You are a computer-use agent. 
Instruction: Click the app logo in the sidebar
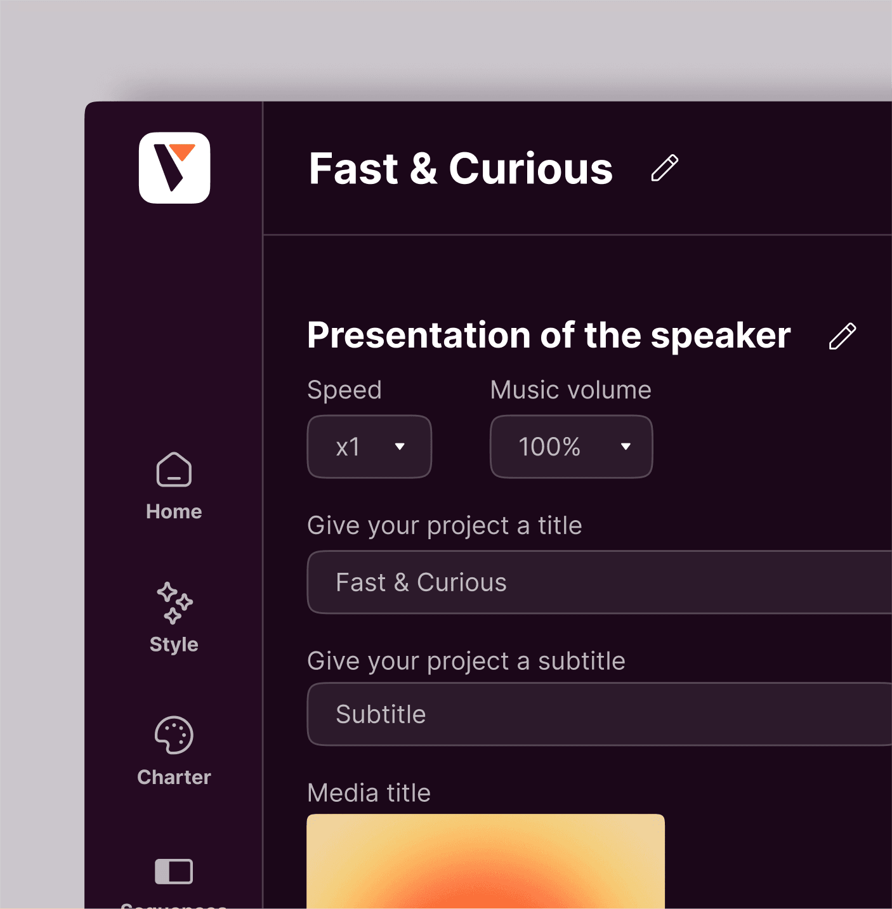174,168
